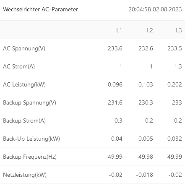Click the L1 AC voltage value 233.6
This screenshot has height=194, width=185.
click(115, 48)
